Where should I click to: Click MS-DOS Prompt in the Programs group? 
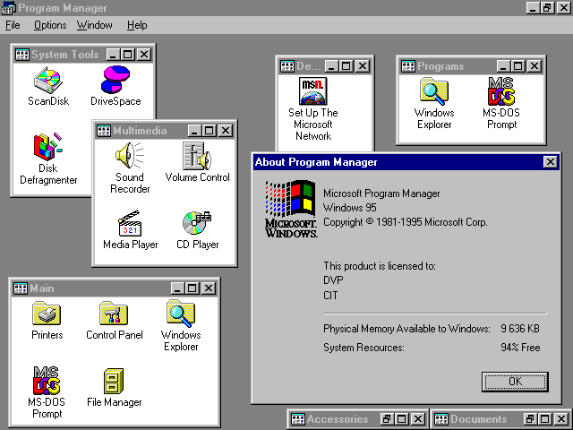coord(500,92)
